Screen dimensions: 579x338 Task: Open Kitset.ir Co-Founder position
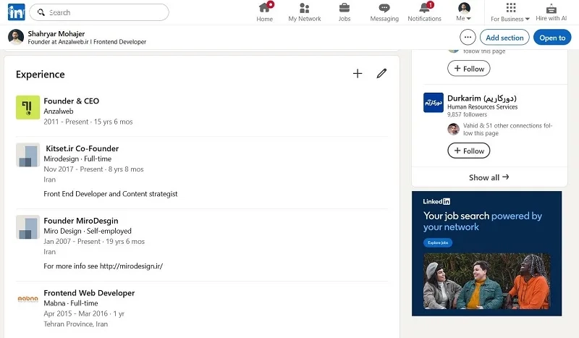tap(82, 148)
